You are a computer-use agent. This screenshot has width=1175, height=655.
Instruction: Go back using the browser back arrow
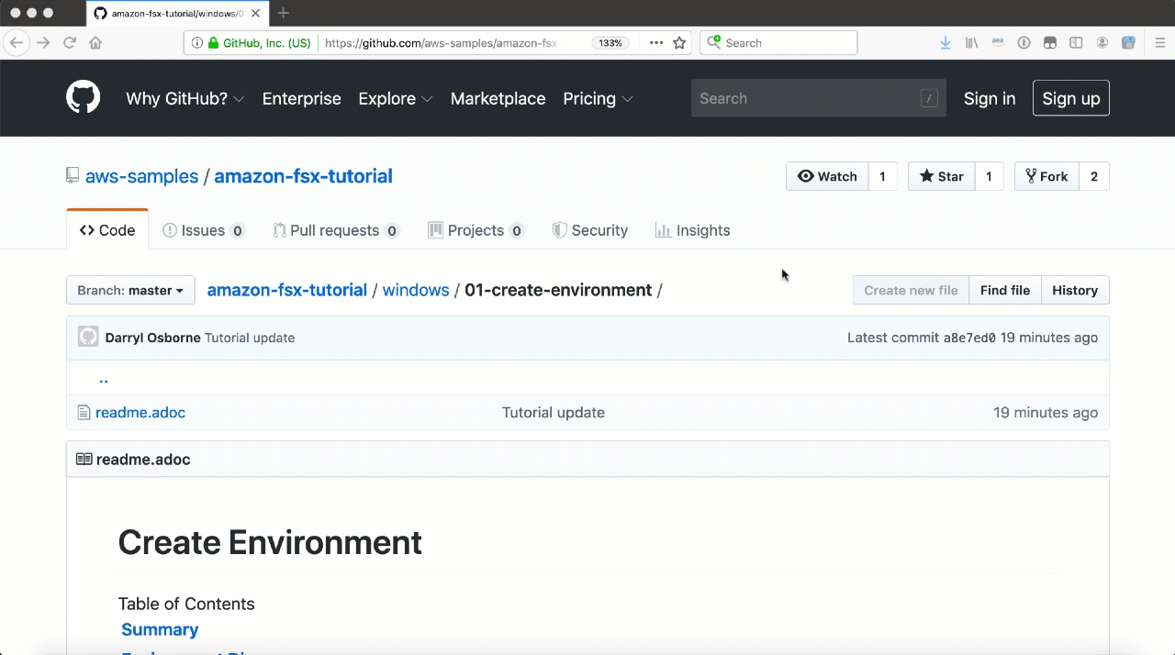17,42
